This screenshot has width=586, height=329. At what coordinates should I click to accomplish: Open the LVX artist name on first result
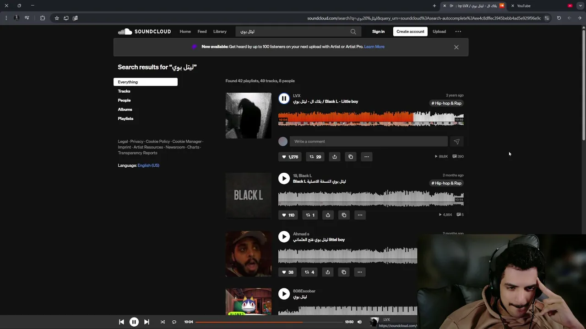297,96
